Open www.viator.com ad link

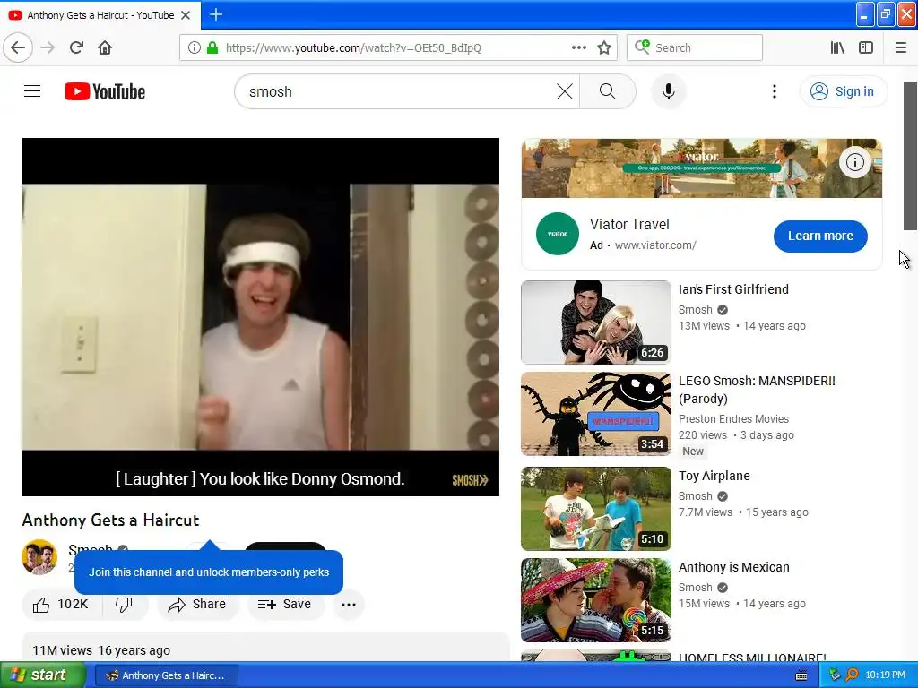[655, 245]
